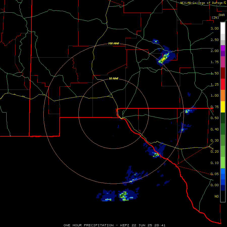Click the ONE HOUR PRECIPITATION KEPZ title text
Screen dimensions: 227x227
pos(114,225)
